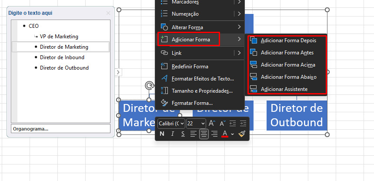Viewport: 374px width, 181px height.
Task: Collapse the text pane with side arrow
Action: 118,72
